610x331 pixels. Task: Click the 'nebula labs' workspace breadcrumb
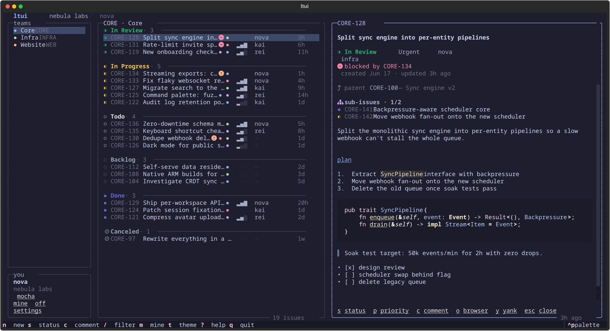tap(69, 16)
